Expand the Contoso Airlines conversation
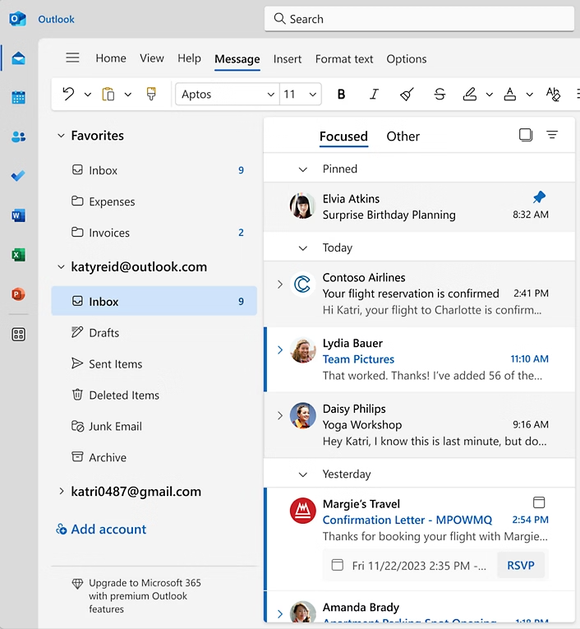The width and height of the screenshot is (580, 629). [280, 284]
